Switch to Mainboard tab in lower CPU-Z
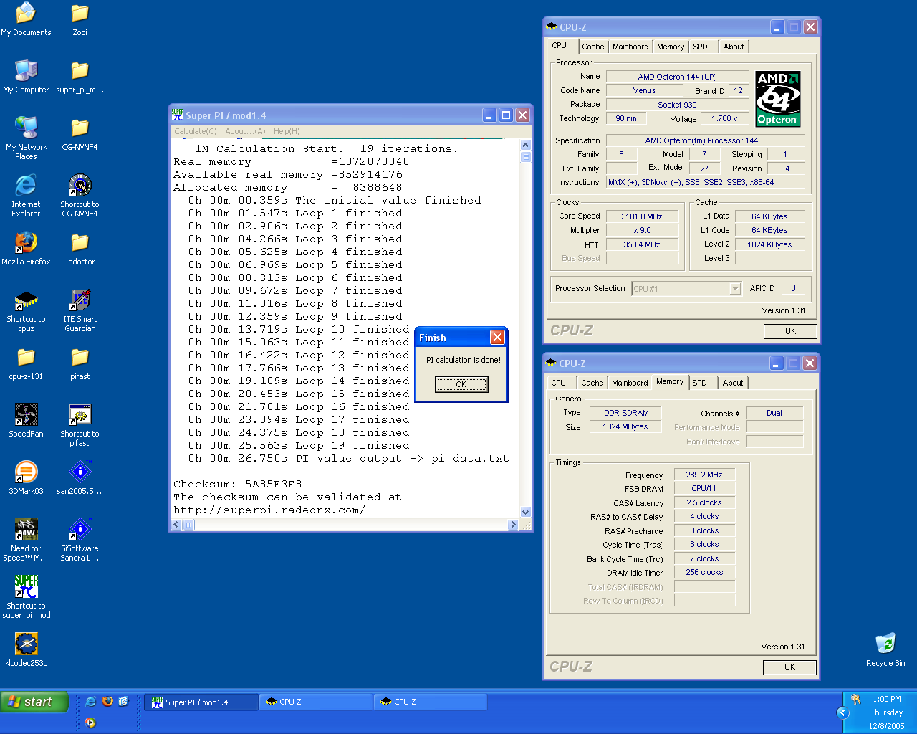917x734 pixels. tap(630, 383)
